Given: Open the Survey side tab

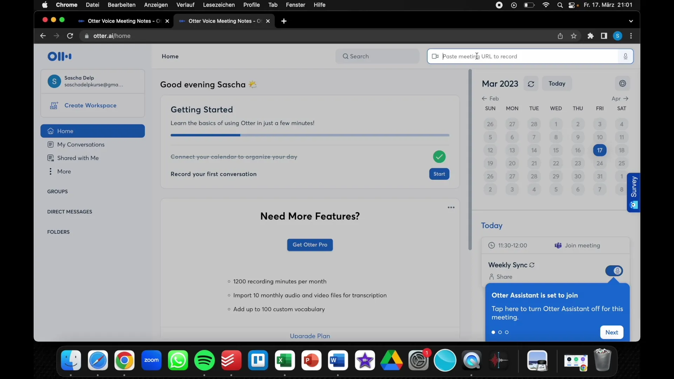Looking at the screenshot, I should pyautogui.click(x=633, y=192).
